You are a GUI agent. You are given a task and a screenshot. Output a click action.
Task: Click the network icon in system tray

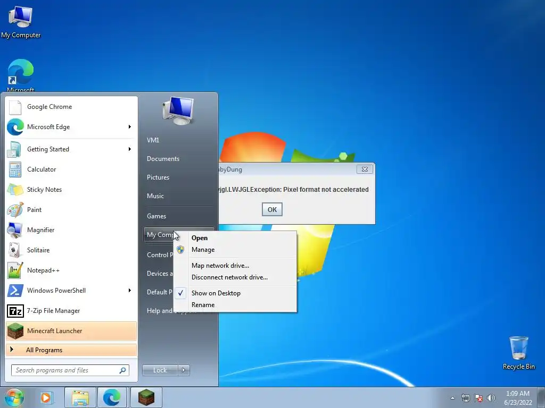pyautogui.click(x=465, y=398)
